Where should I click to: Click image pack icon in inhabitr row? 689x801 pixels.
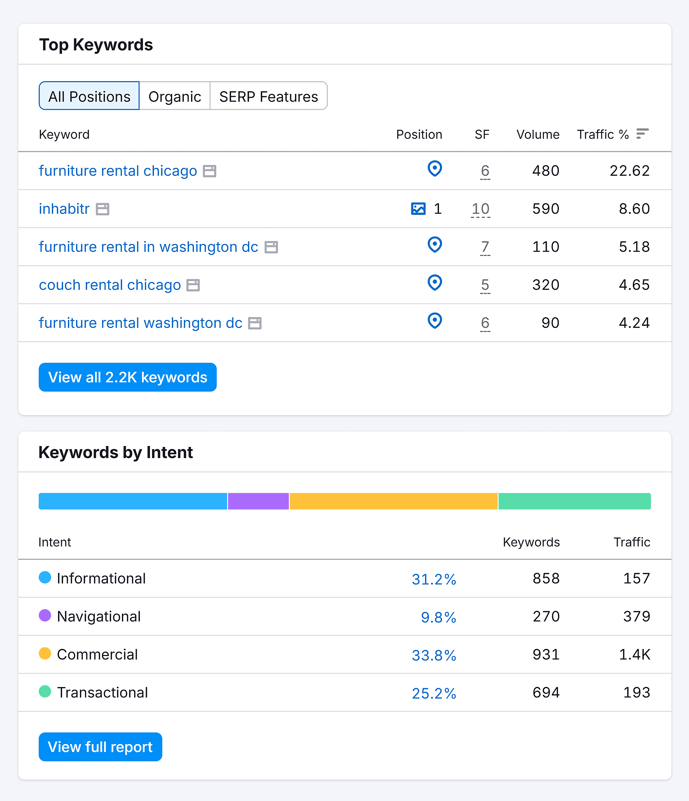click(x=418, y=209)
